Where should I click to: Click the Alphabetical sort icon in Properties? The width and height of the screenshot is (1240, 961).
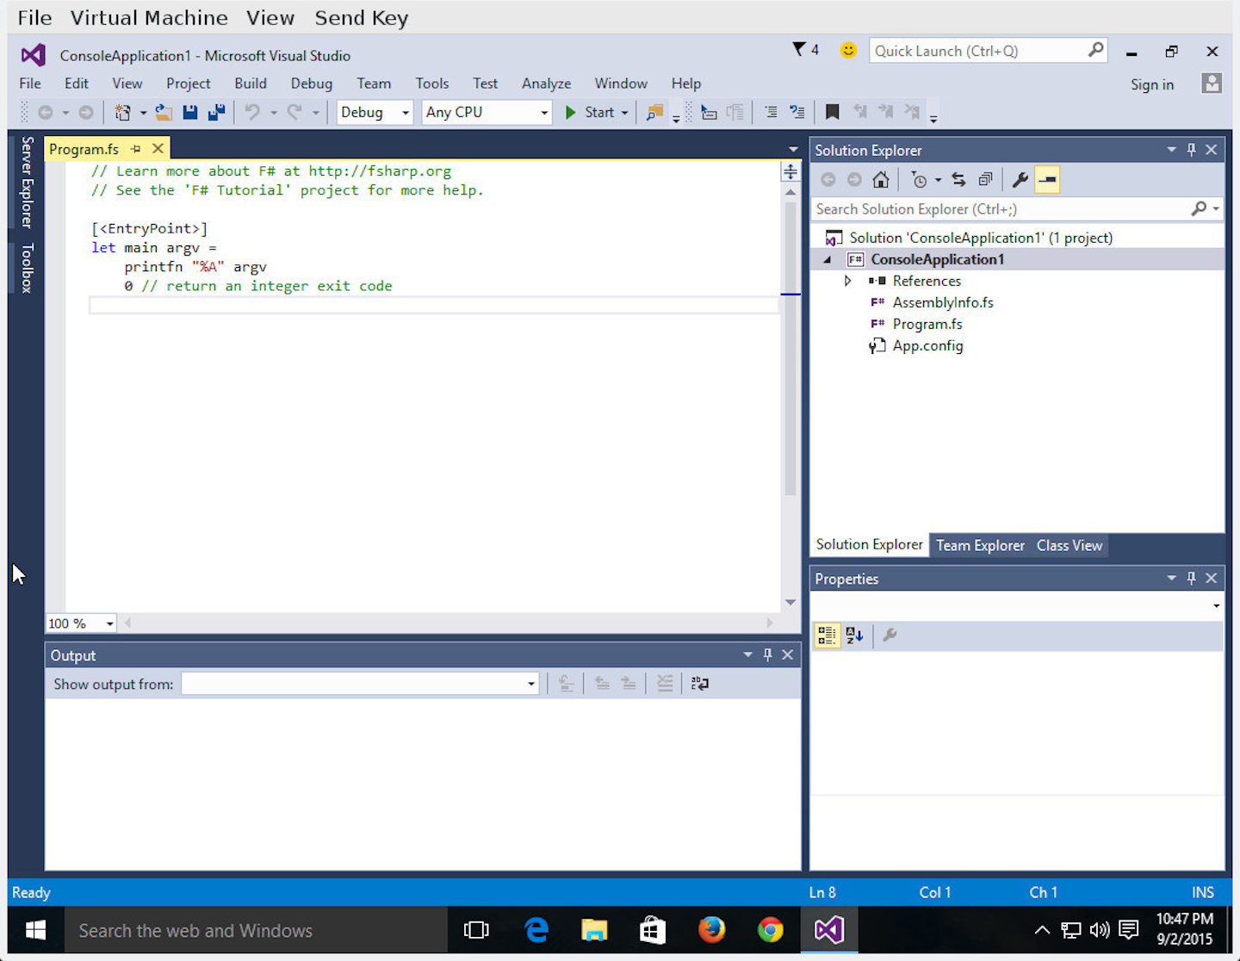(x=854, y=635)
